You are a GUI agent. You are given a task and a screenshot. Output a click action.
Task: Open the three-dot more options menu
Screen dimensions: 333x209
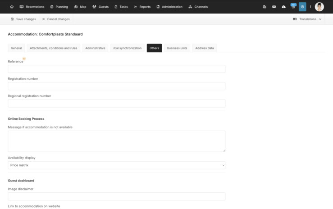coord(310,7)
